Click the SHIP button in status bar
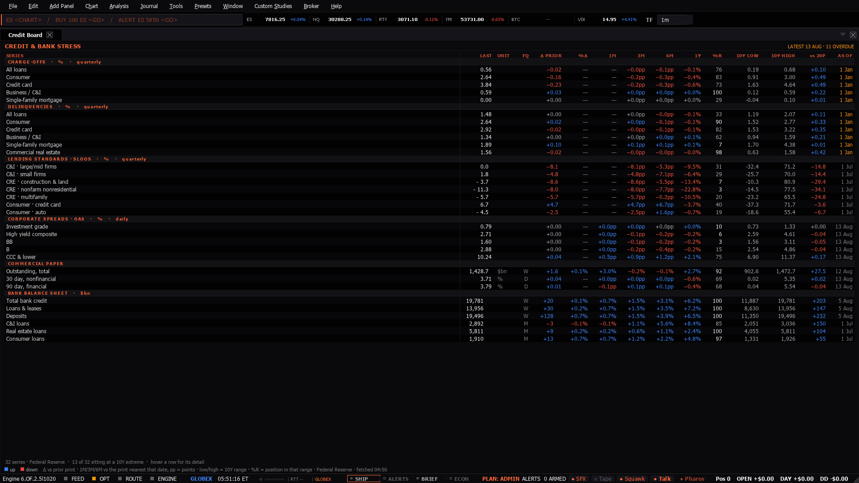The image size is (859, 483). [363, 479]
